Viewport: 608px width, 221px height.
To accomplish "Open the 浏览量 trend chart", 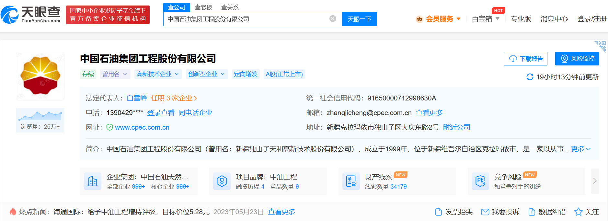I will (40, 120).
